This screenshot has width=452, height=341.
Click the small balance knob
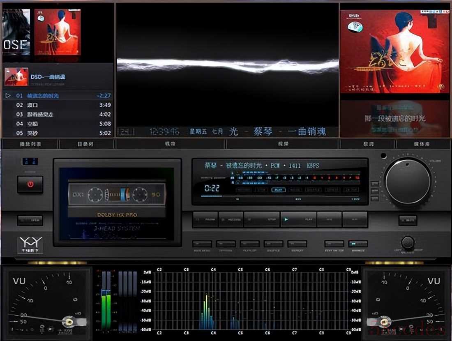408,242
